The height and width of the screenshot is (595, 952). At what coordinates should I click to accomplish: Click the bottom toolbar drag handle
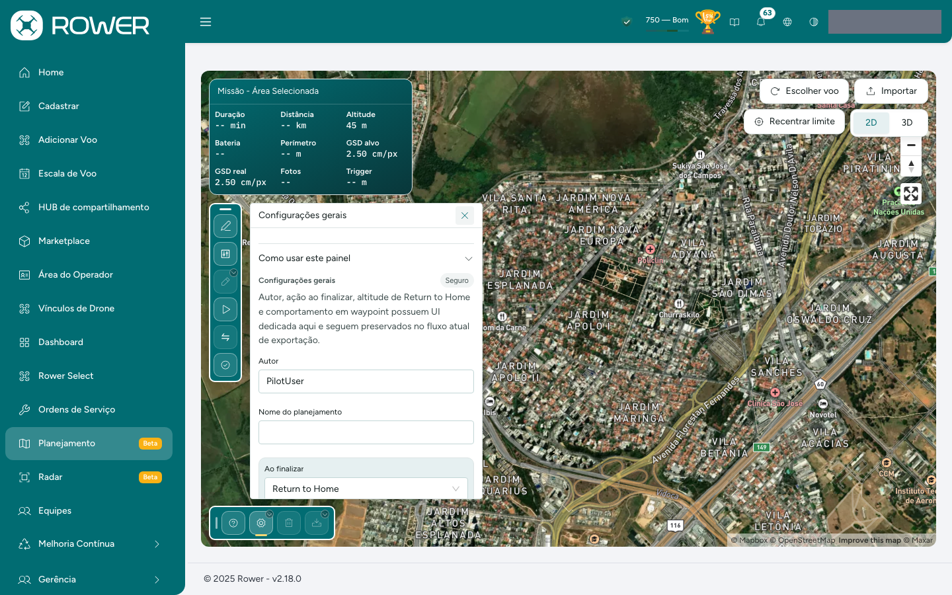coord(216,523)
